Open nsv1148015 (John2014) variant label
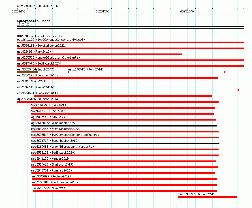The image size is (252, 208). click(86, 69)
